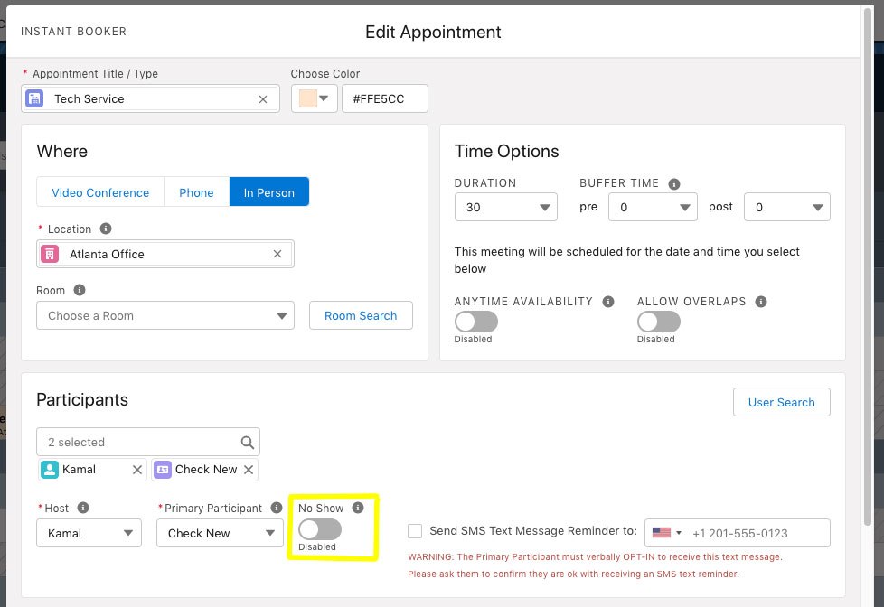884x607 pixels.
Task: Click the search magnifier in participants field
Action: (247, 443)
